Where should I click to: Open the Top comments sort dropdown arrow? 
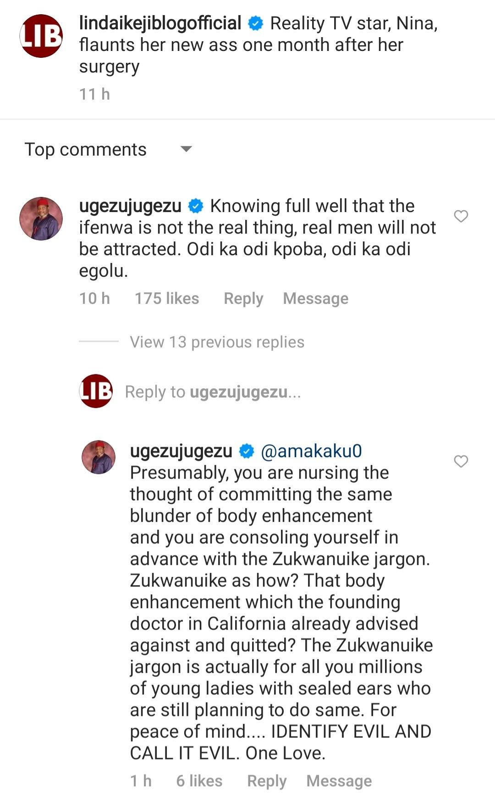tap(186, 149)
